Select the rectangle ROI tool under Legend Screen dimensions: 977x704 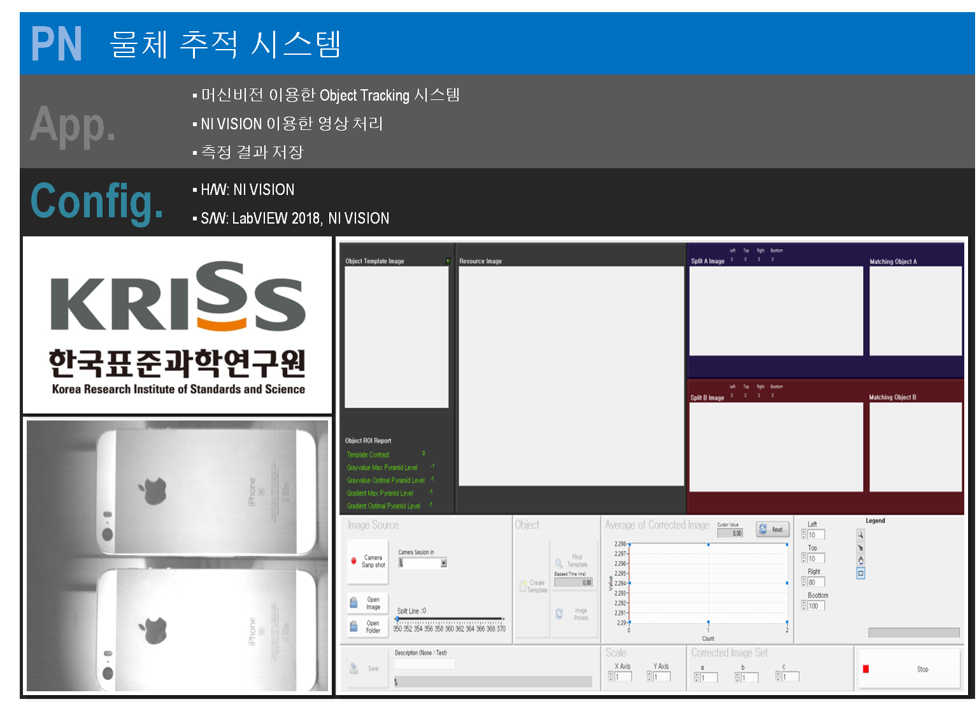860,573
